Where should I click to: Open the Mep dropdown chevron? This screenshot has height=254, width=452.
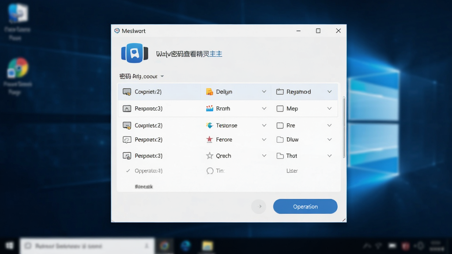click(x=329, y=108)
